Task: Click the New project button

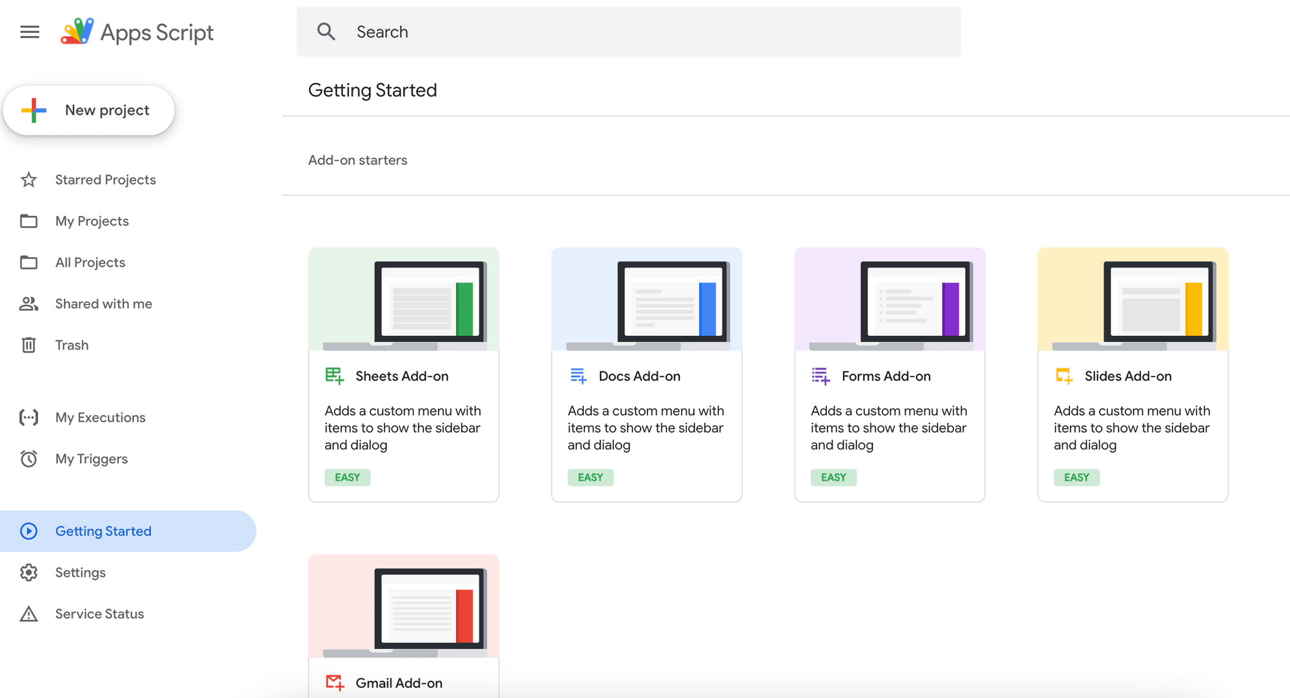Action: tap(90, 109)
